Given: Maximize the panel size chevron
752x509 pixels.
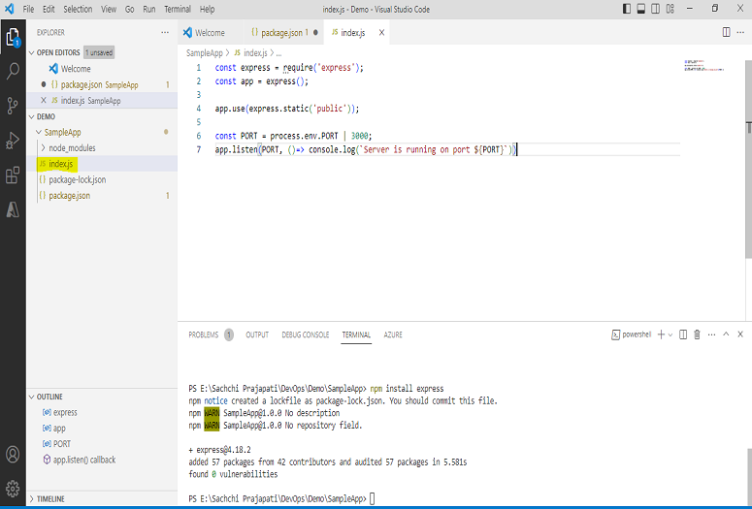Looking at the screenshot, I should tap(726, 334).
